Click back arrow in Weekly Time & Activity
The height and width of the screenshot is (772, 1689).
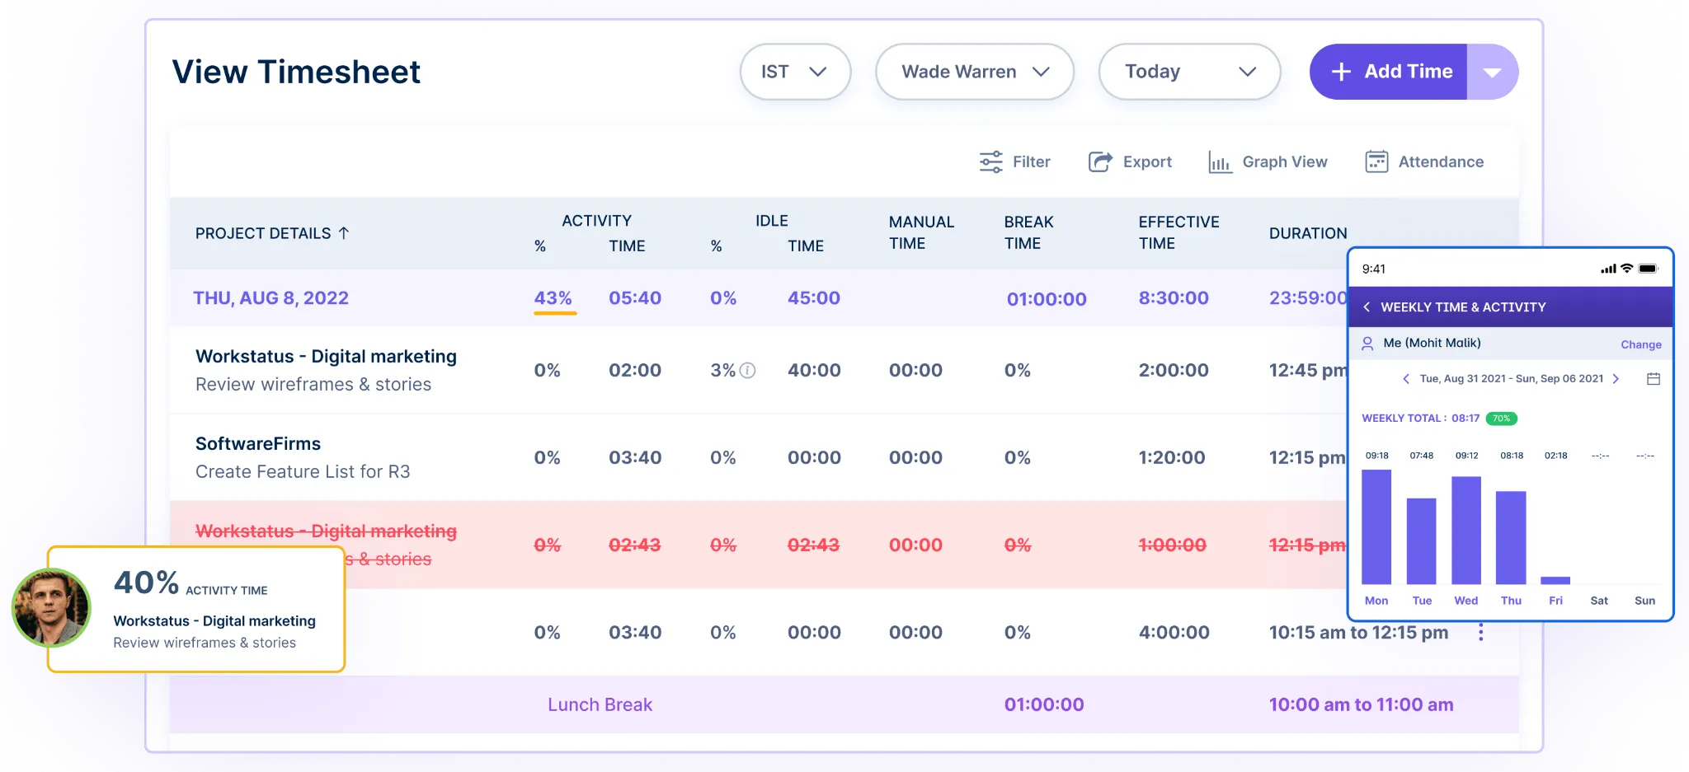point(1367,306)
